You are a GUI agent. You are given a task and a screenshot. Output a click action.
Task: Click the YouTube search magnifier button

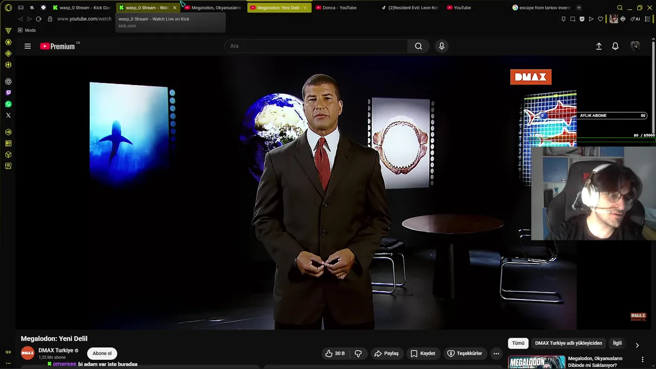pyautogui.click(x=419, y=46)
